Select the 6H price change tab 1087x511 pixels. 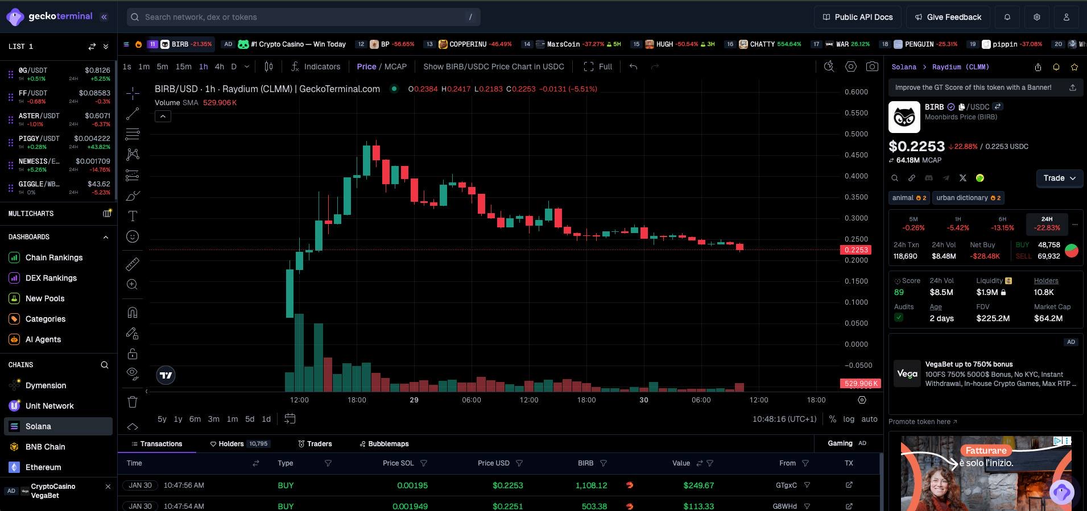pyautogui.click(x=1002, y=223)
